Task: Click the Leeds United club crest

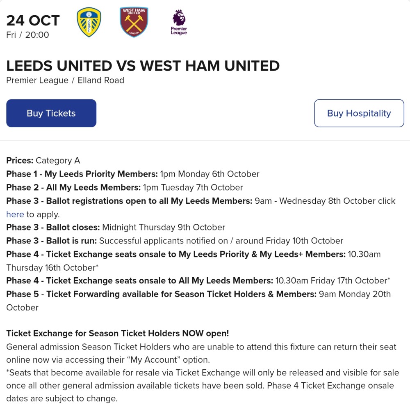Action: 89,22
